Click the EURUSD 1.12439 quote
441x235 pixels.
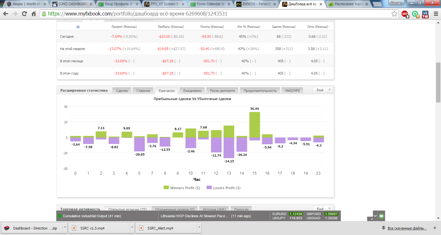tap(288, 214)
